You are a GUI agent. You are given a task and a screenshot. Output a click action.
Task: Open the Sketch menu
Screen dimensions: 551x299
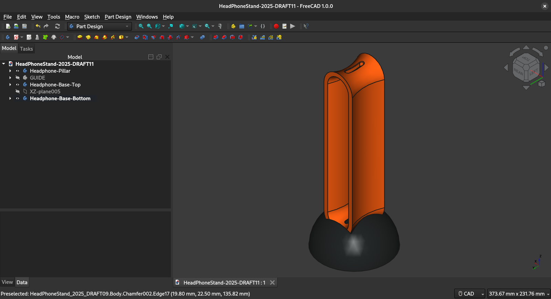tap(92, 17)
